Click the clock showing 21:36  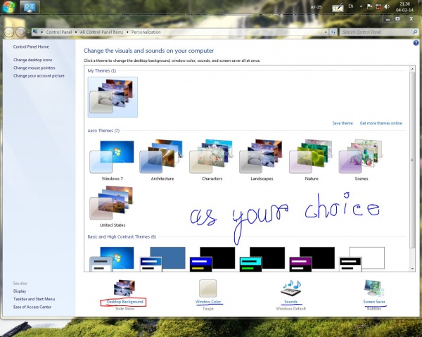[x=404, y=7]
